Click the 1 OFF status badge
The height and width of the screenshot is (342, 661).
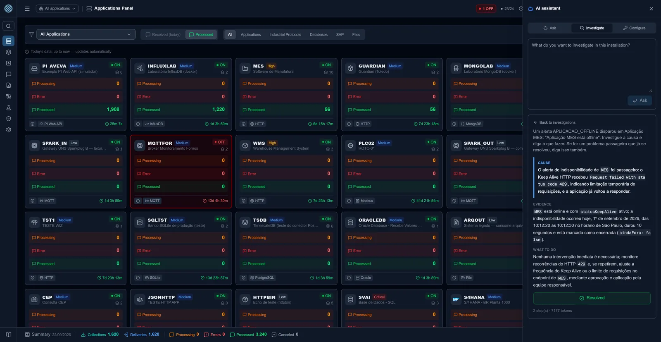[x=486, y=9]
